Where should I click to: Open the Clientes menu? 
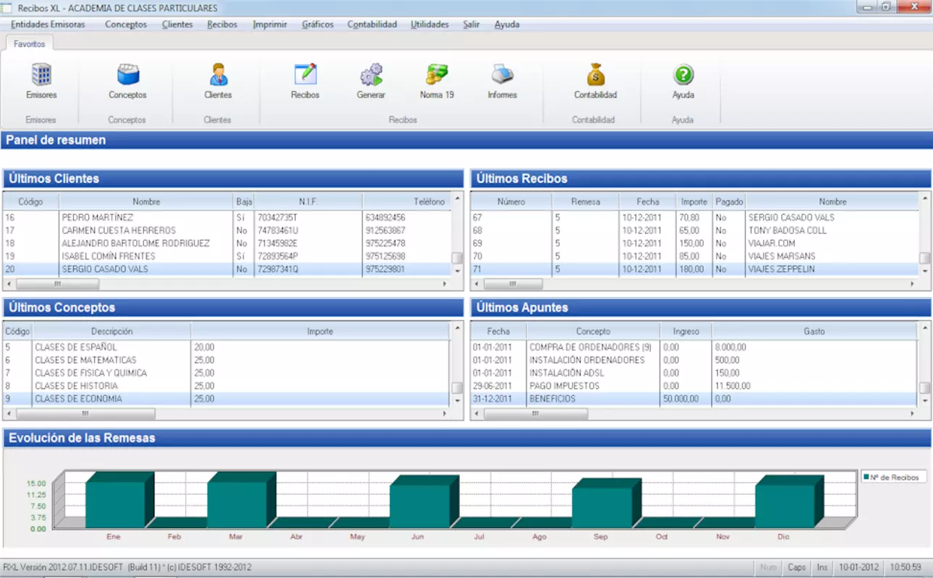pos(178,25)
